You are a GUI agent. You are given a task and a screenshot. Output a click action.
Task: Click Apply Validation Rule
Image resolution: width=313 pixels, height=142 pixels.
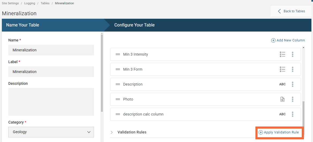click(x=279, y=132)
